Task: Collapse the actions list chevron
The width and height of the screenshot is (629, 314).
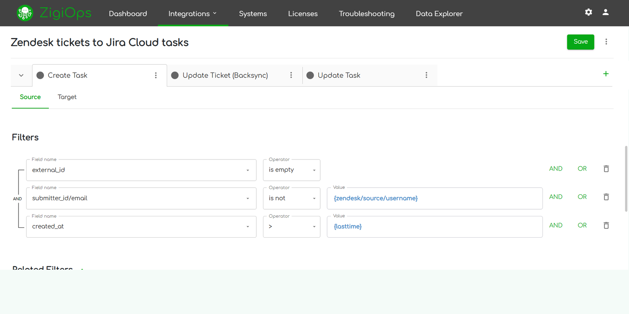Action: [21, 75]
